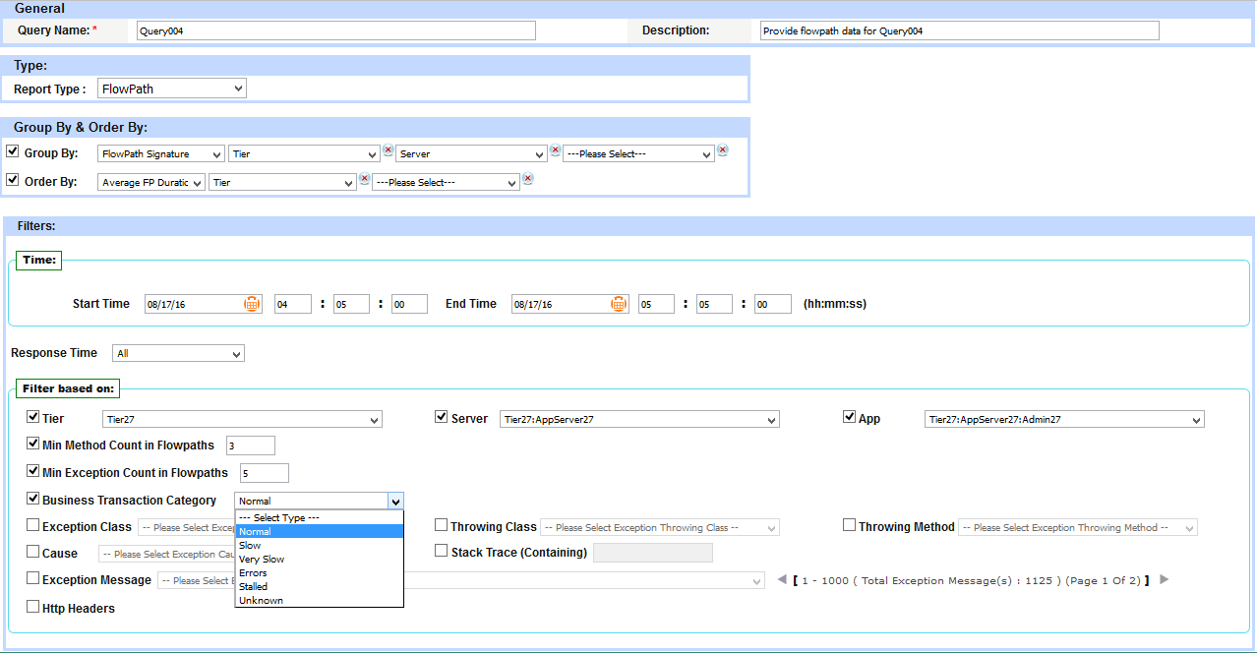Enable the Throwing Class checkbox

pos(442,525)
